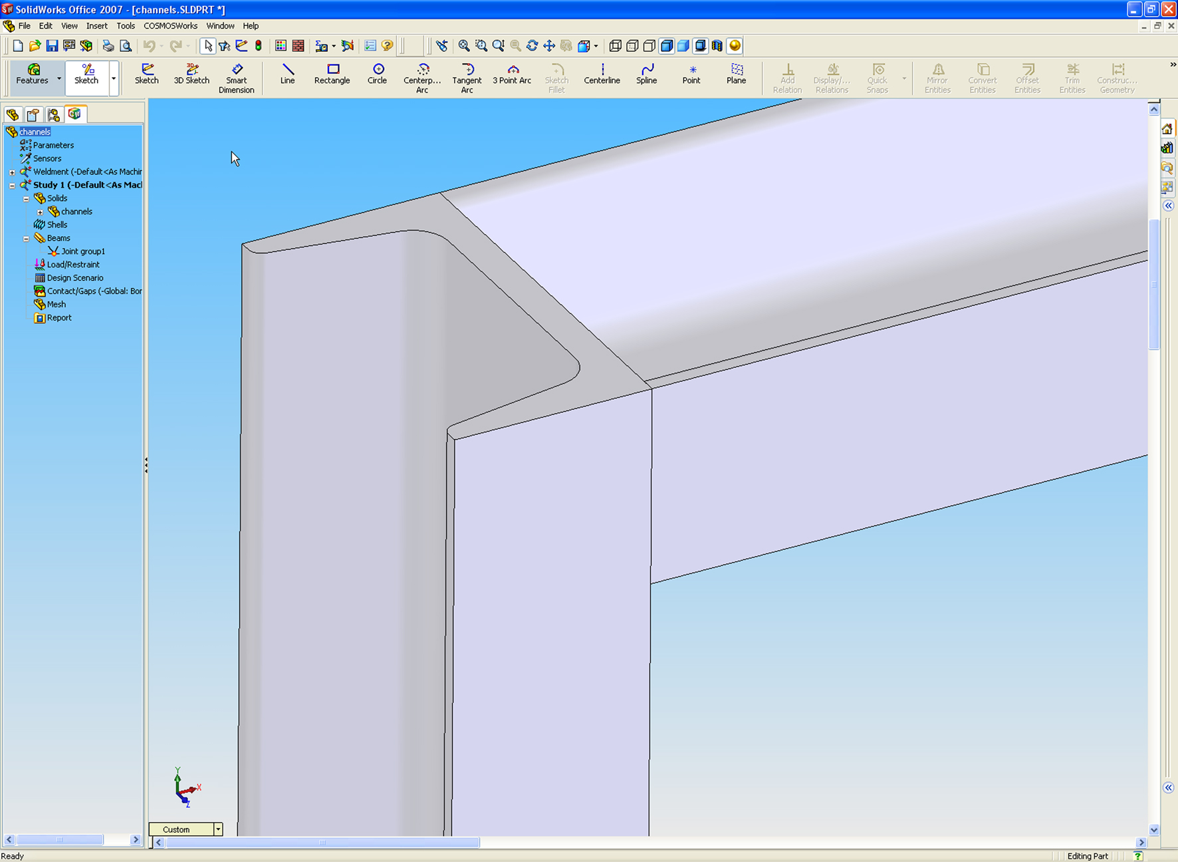Start a 3D Sketch
Image resolution: width=1178 pixels, height=862 pixels.
(191, 74)
